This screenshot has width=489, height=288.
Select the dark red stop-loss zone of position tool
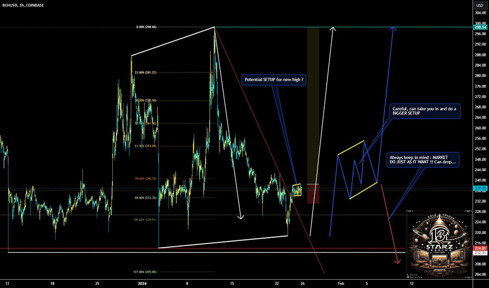click(313, 194)
